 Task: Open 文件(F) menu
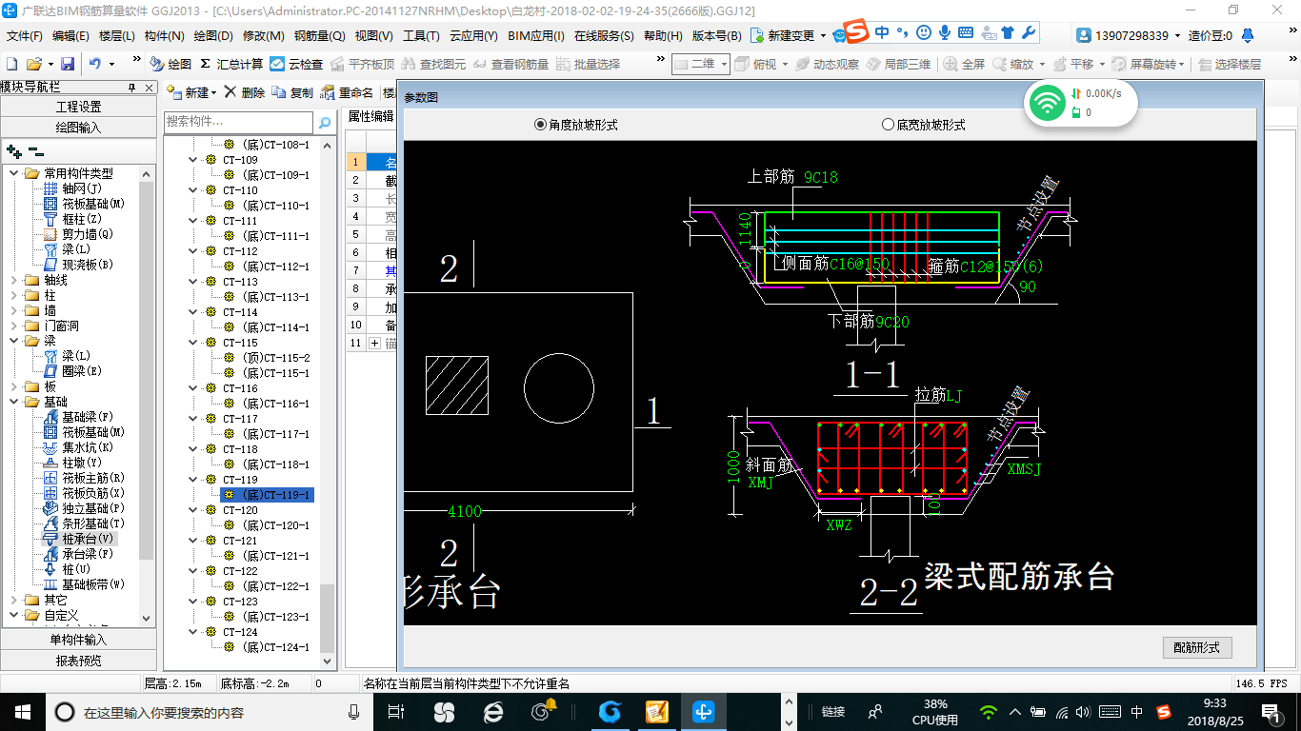click(x=25, y=36)
